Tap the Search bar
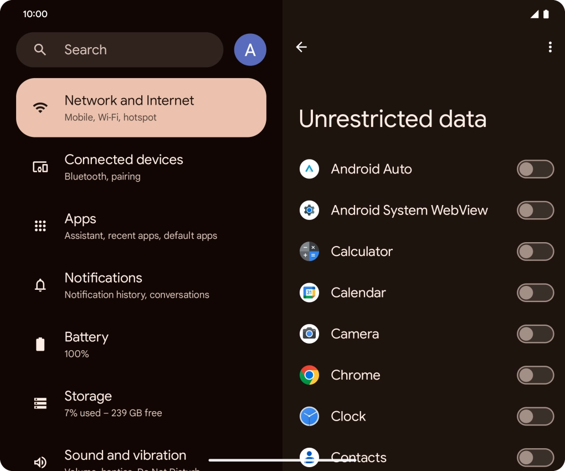The image size is (565, 471). point(120,49)
